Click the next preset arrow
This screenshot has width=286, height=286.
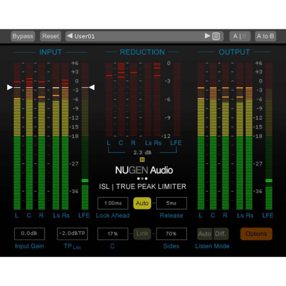(207, 36)
